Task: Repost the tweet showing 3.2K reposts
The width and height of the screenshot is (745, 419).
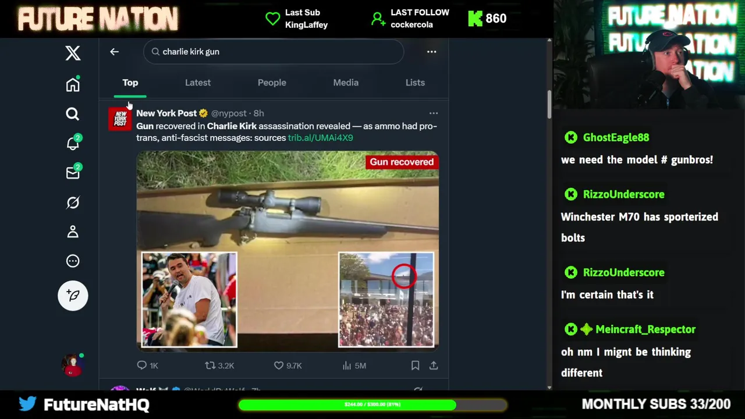Action: (219, 365)
